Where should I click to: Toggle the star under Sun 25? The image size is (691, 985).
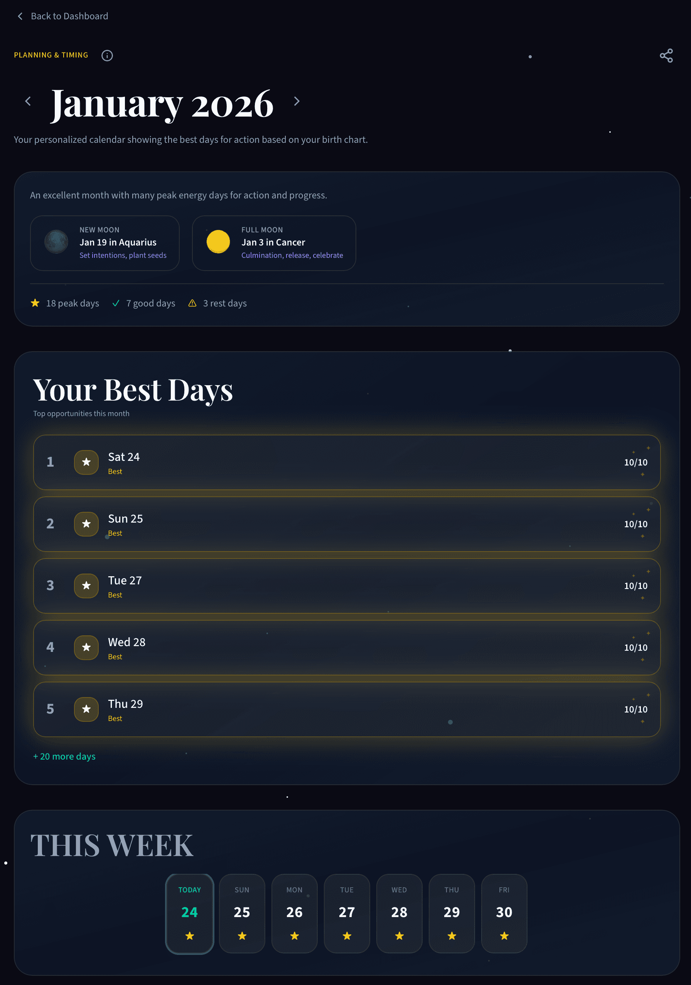[242, 936]
